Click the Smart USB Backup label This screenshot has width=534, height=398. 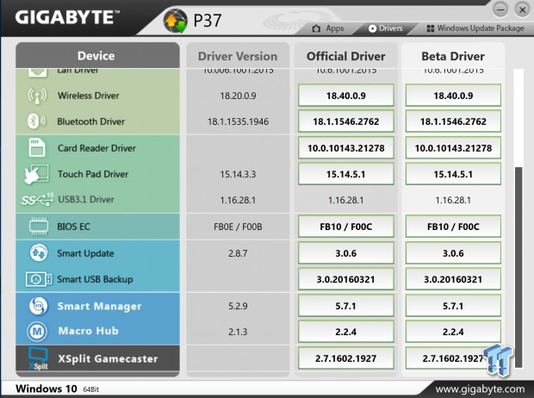click(x=95, y=279)
